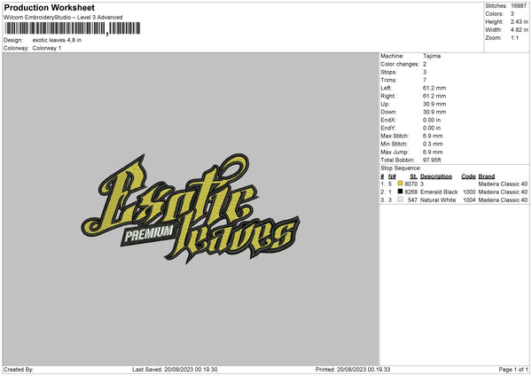
Task: Click the code 1004 in Natural White row
Action: pos(469,200)
